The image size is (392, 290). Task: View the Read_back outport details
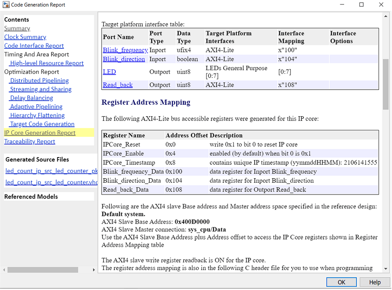click(117, 84)
